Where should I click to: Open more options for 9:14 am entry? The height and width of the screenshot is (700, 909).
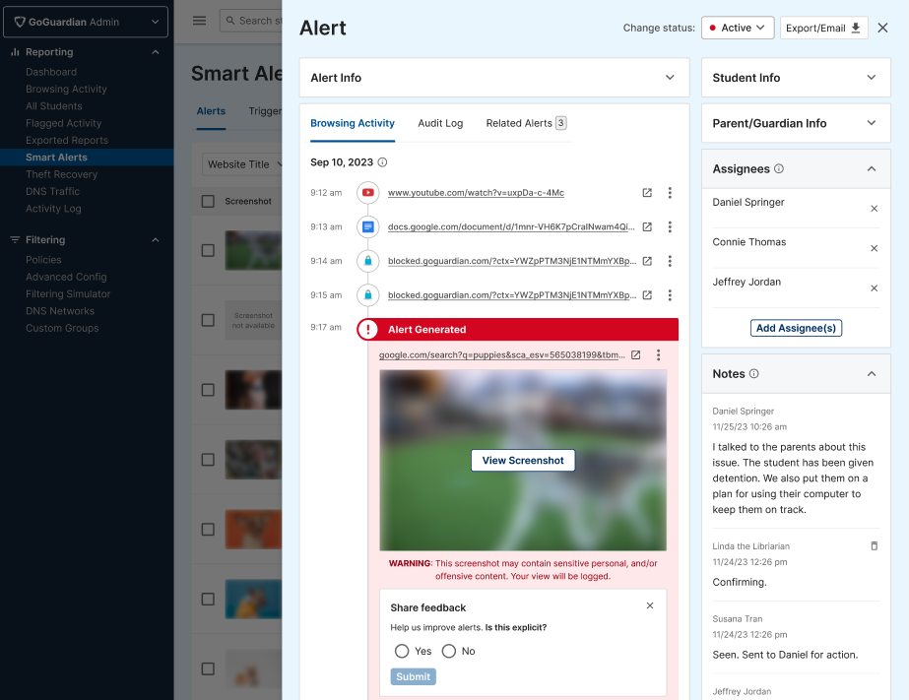pyautogui.click(x=670, y=261)
